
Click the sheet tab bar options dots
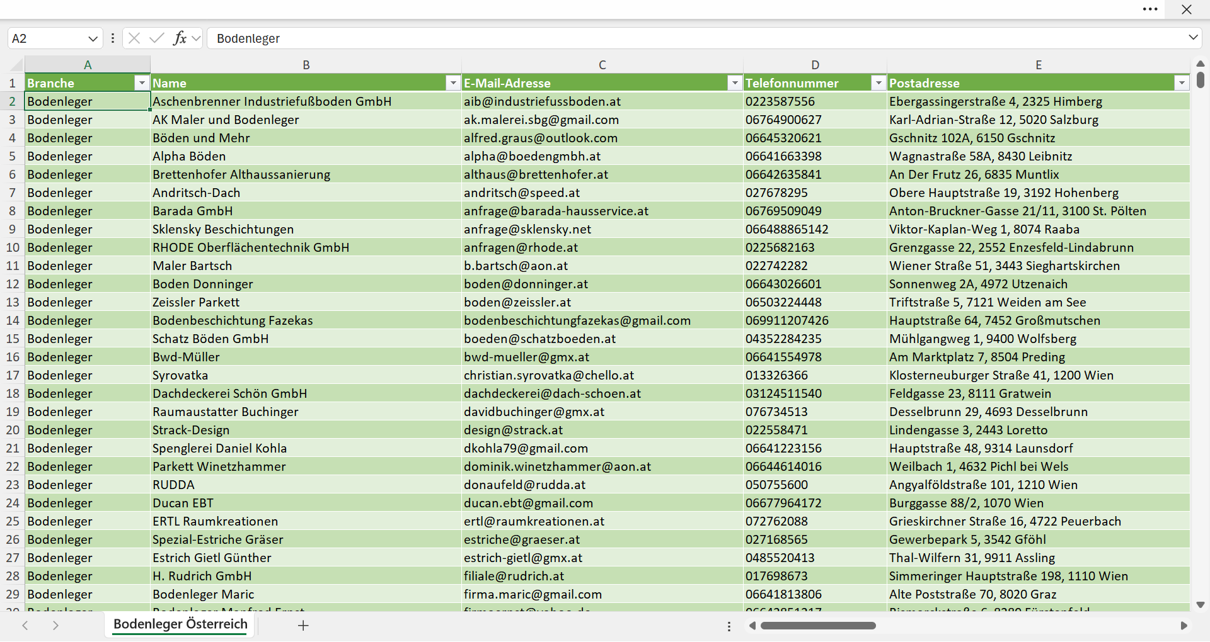pos(729,626)
